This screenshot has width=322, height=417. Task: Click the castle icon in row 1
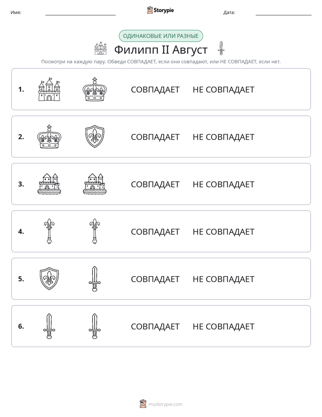click(49, 89)
